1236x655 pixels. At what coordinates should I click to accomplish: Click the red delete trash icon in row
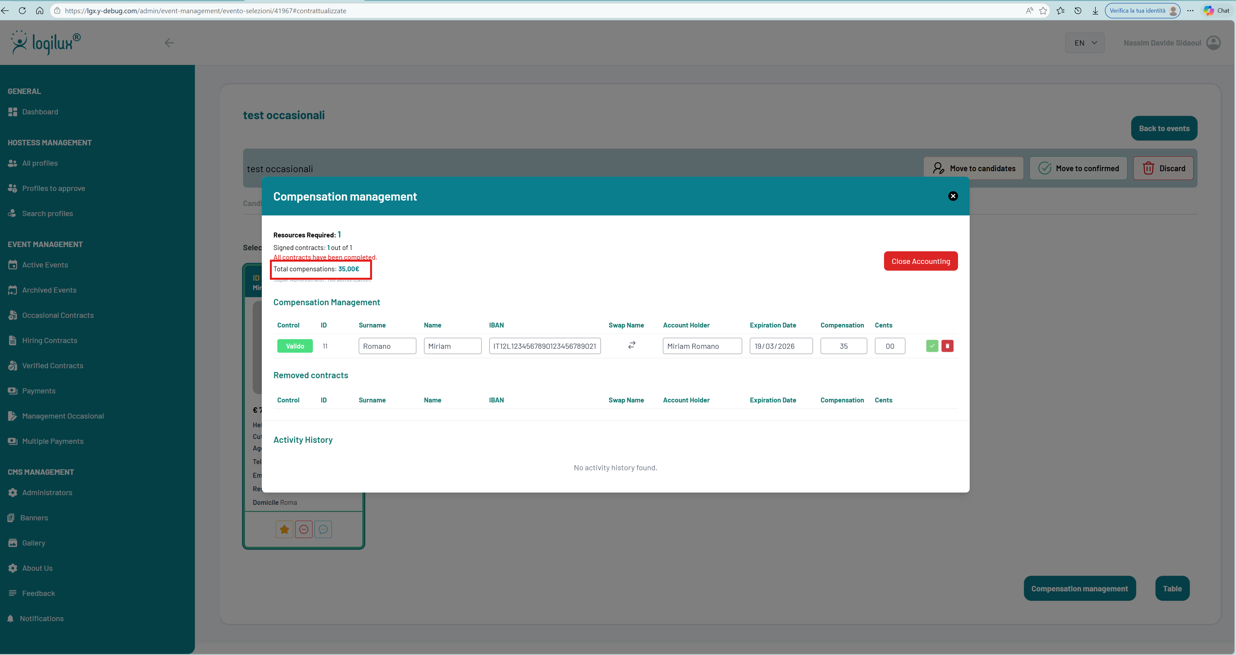[x=947, y=346]
